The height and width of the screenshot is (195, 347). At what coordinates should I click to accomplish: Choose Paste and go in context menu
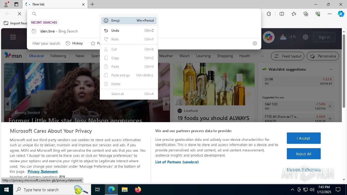129,75
